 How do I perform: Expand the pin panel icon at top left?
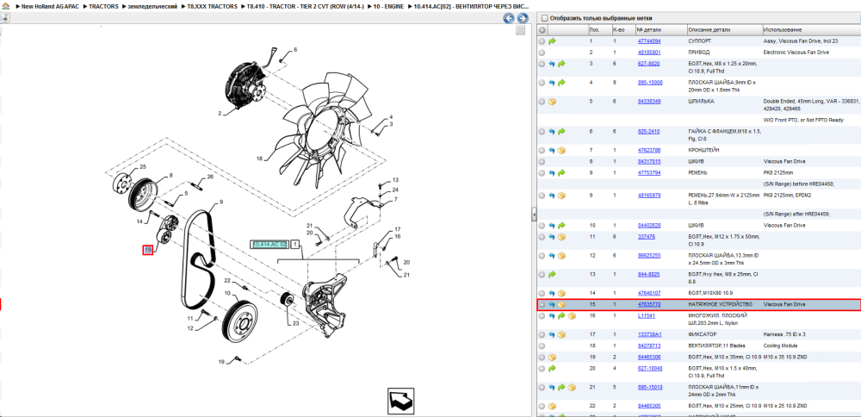pyautogui.click(x=4, y=18)
